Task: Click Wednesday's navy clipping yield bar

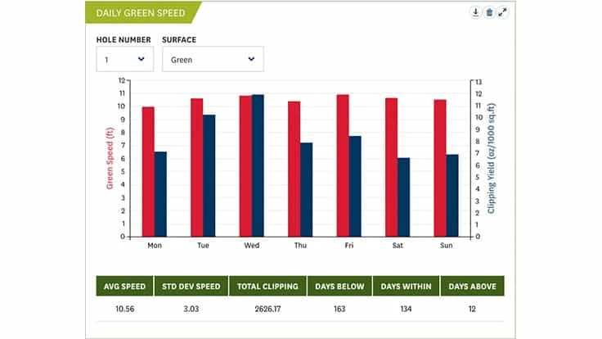Action: coord(258,165)
